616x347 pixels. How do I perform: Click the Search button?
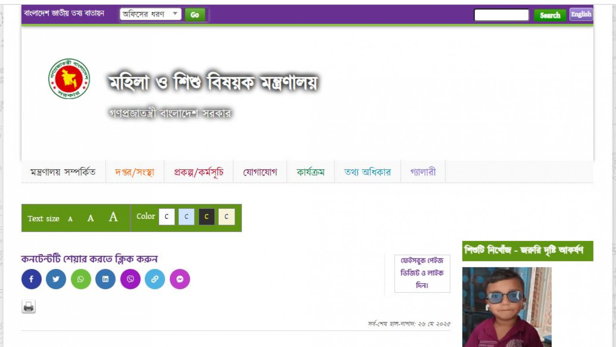coord(550,15)
